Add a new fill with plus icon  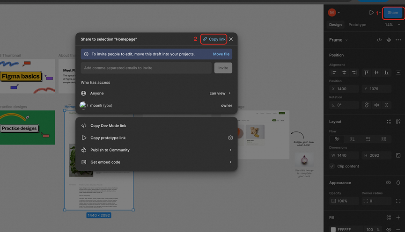pyautogui.click(x=398, y=217)
